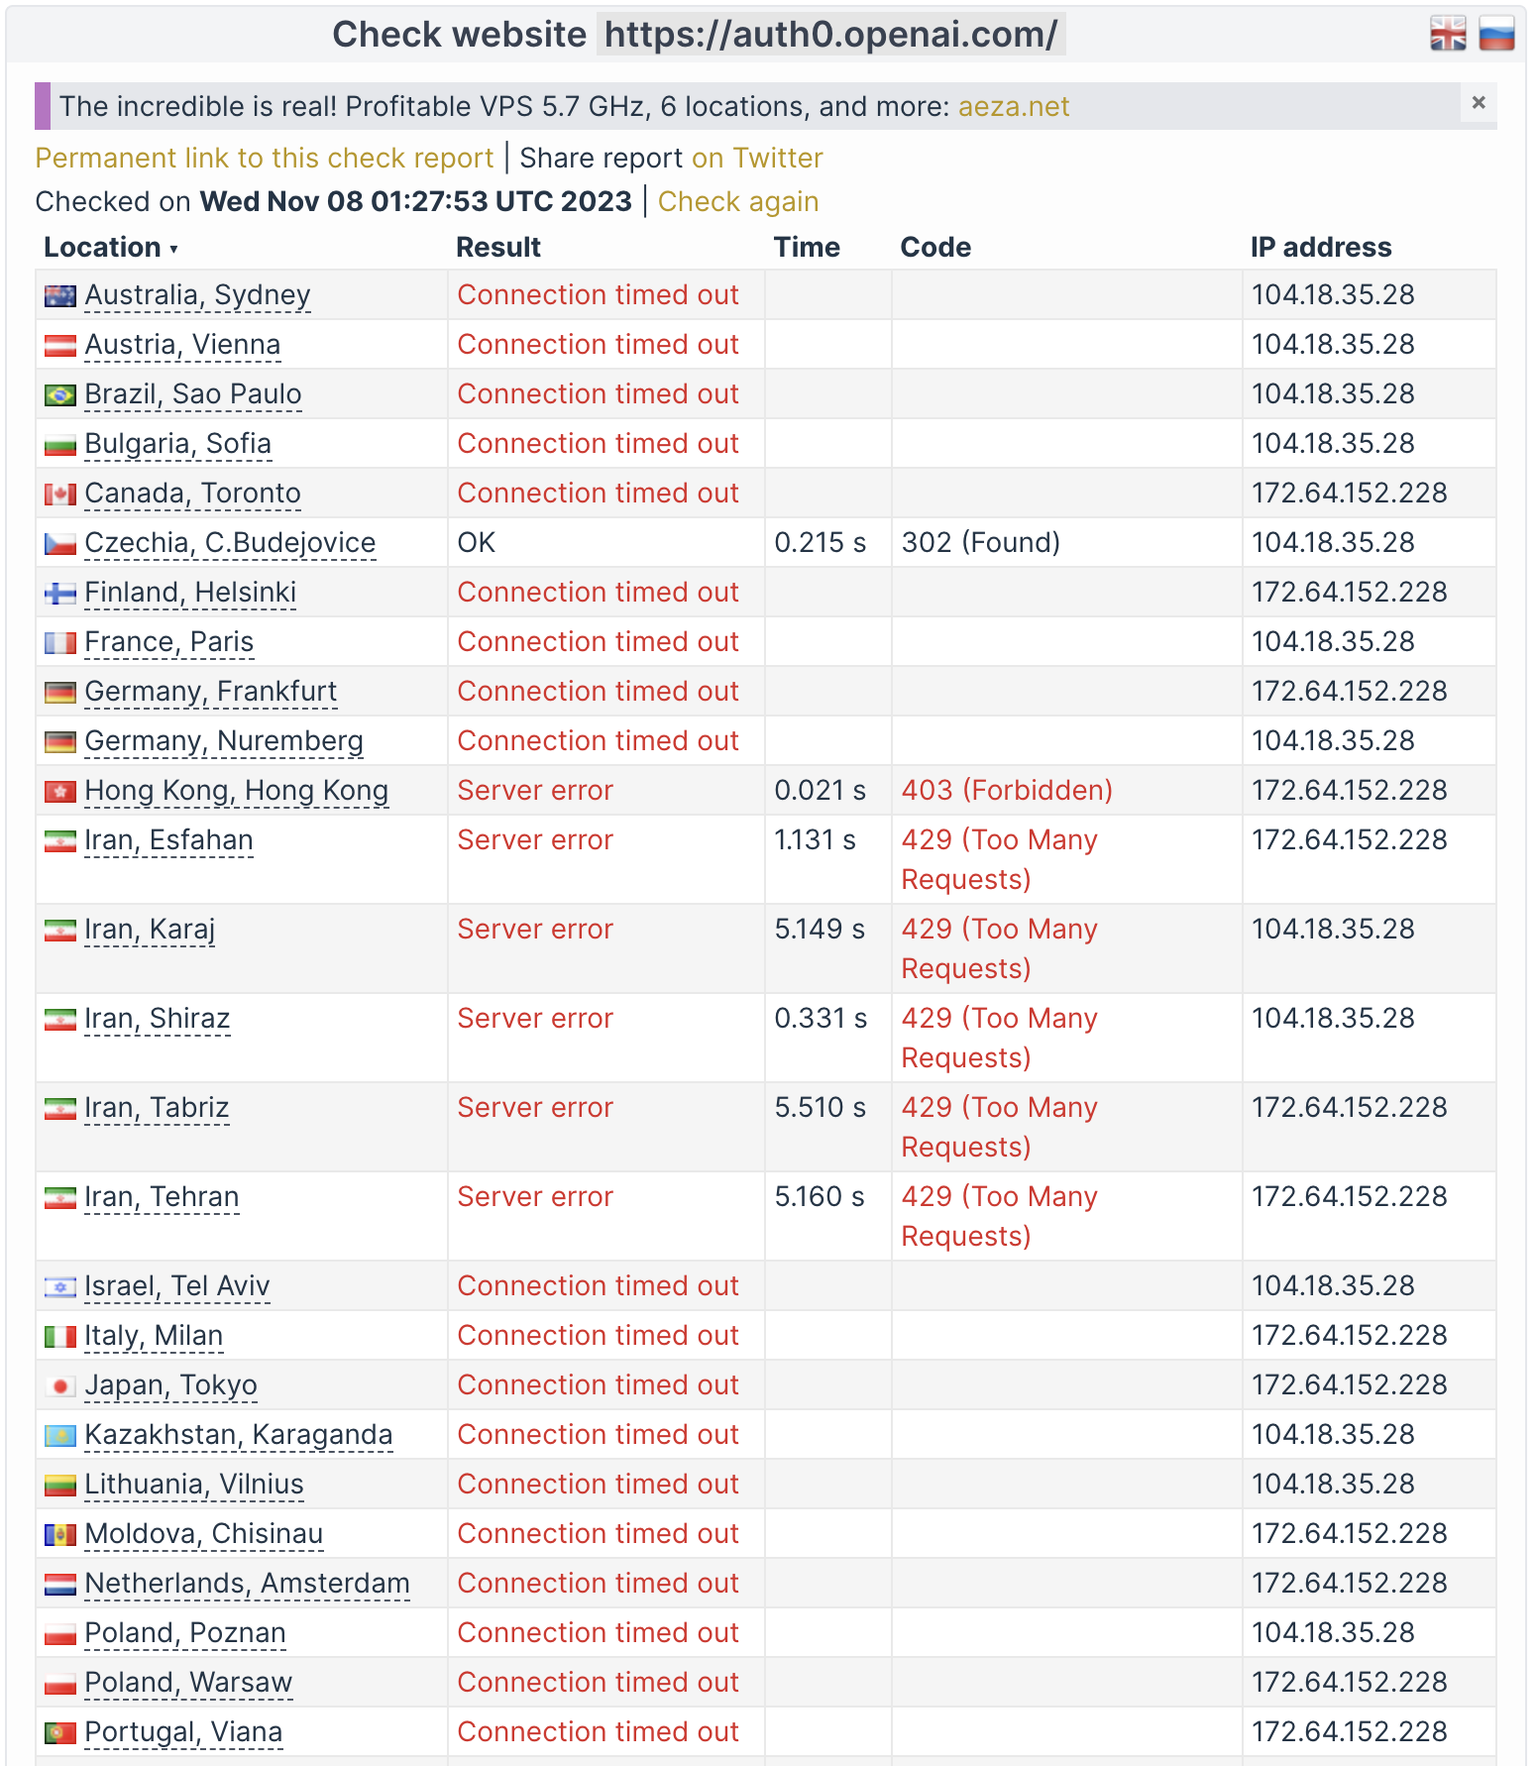Open the Czechia, C.Budejovice location details
Image resolution: width=1537 pixels, height=1766 pixels.
click(x=230, y=543)
